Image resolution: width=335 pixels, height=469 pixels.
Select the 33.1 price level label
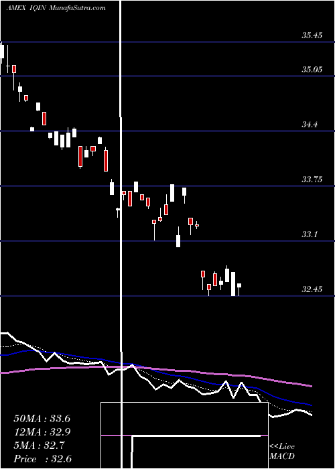[x=310, y=234]
